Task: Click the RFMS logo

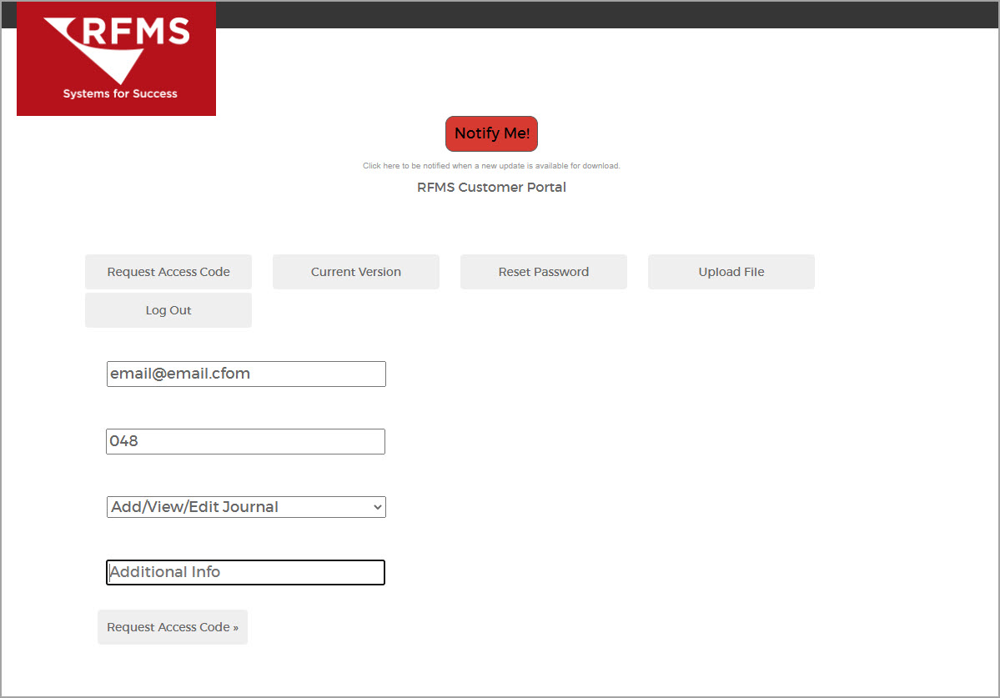Action: click(x=116, y=50)
